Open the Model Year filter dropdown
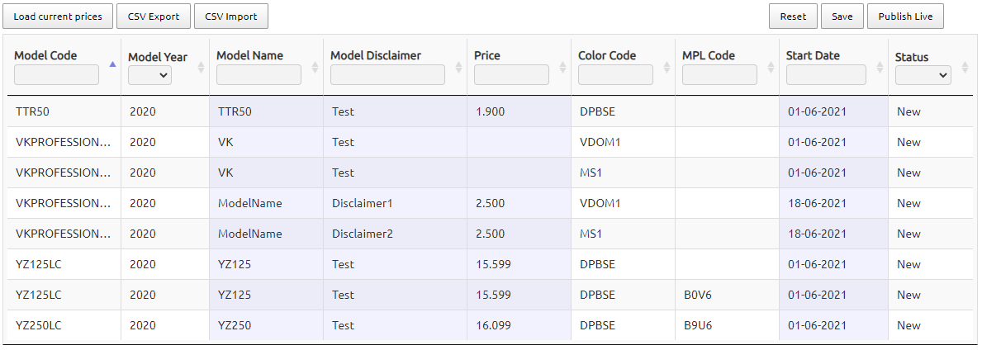The height and width of the screenshot is (350, 982). [149, 75]
